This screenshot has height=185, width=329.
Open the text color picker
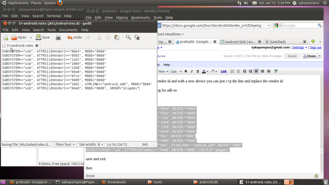(205, 71)
